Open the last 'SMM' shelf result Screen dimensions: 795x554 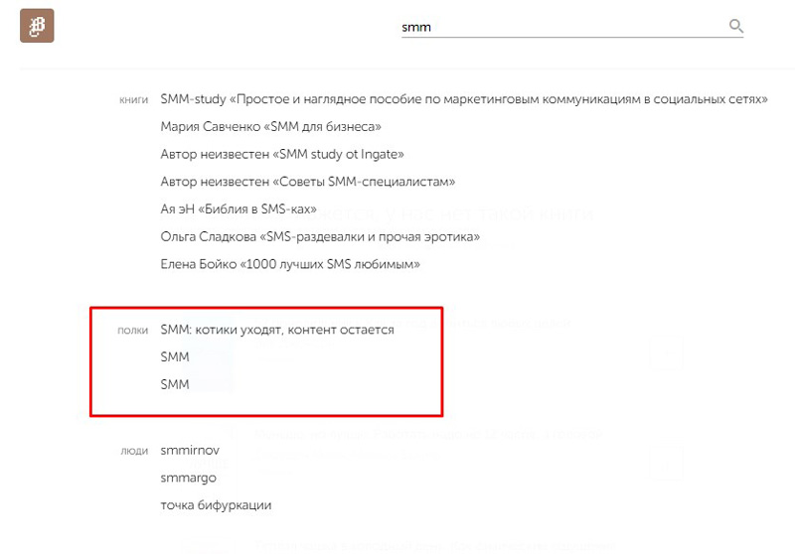(174, 384)
